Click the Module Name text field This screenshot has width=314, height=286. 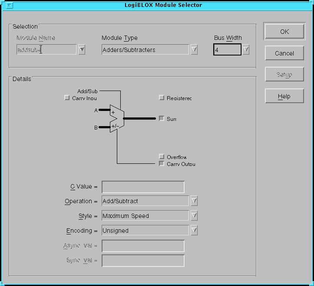[x=46, y=50]
